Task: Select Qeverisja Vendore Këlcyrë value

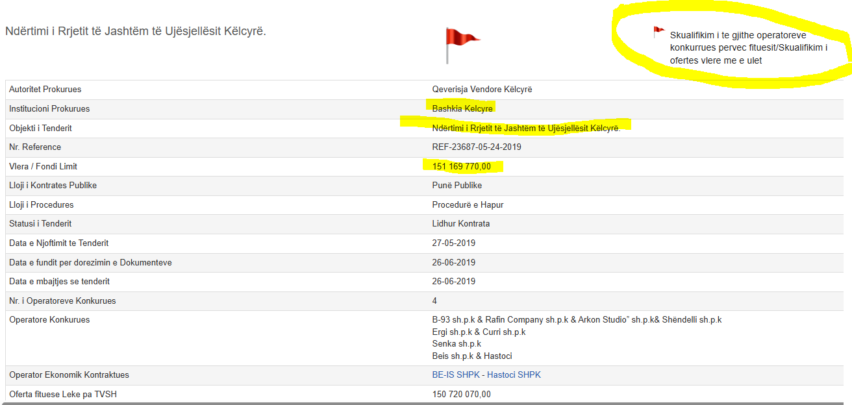Action: coord(482,90)
